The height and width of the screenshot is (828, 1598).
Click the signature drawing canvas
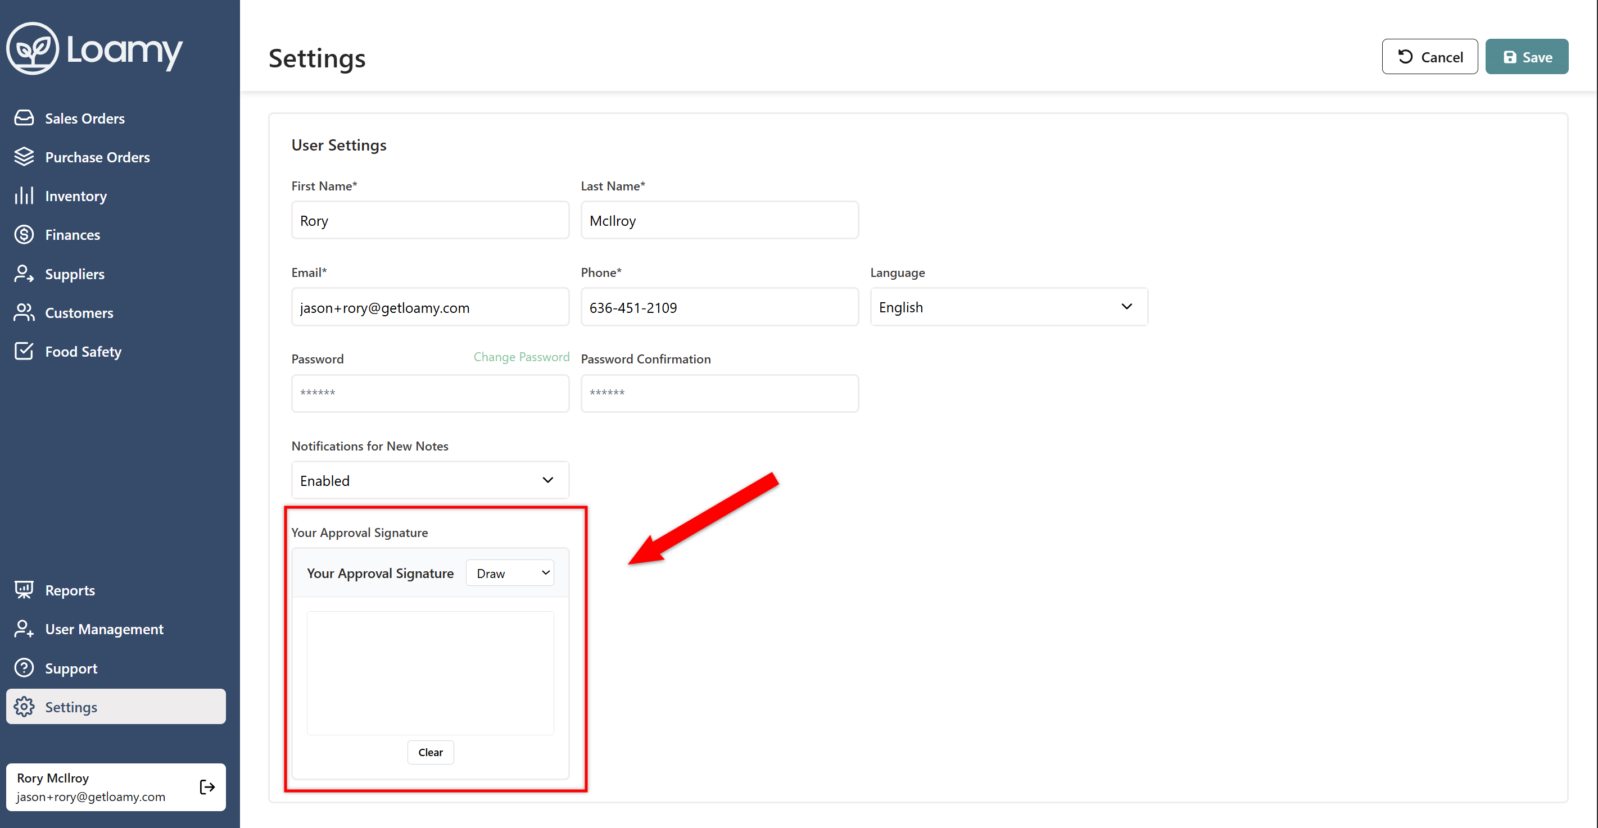[431, 673]
